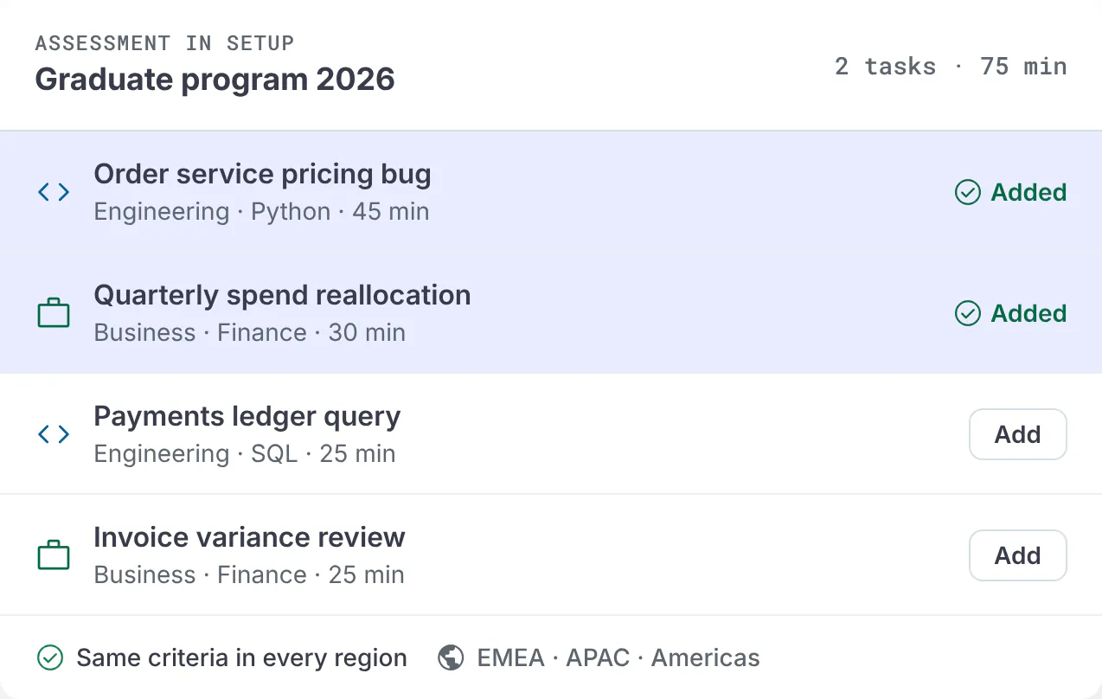
Task: Toggle Added status for Order service pricing bug
Action: pos(1010,192)
